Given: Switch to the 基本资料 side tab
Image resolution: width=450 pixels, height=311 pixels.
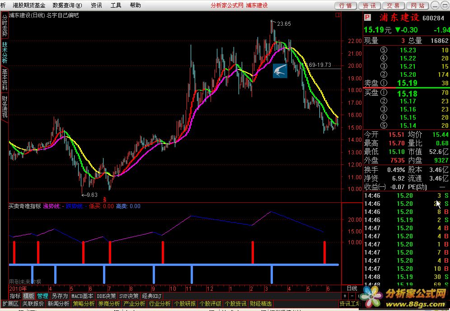Looking at the screenshot, I should (x=5, y=79).
